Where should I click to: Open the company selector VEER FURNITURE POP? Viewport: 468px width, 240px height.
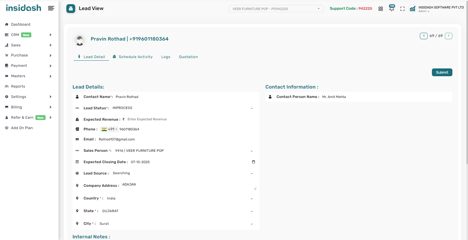click(x=276, y=9)
